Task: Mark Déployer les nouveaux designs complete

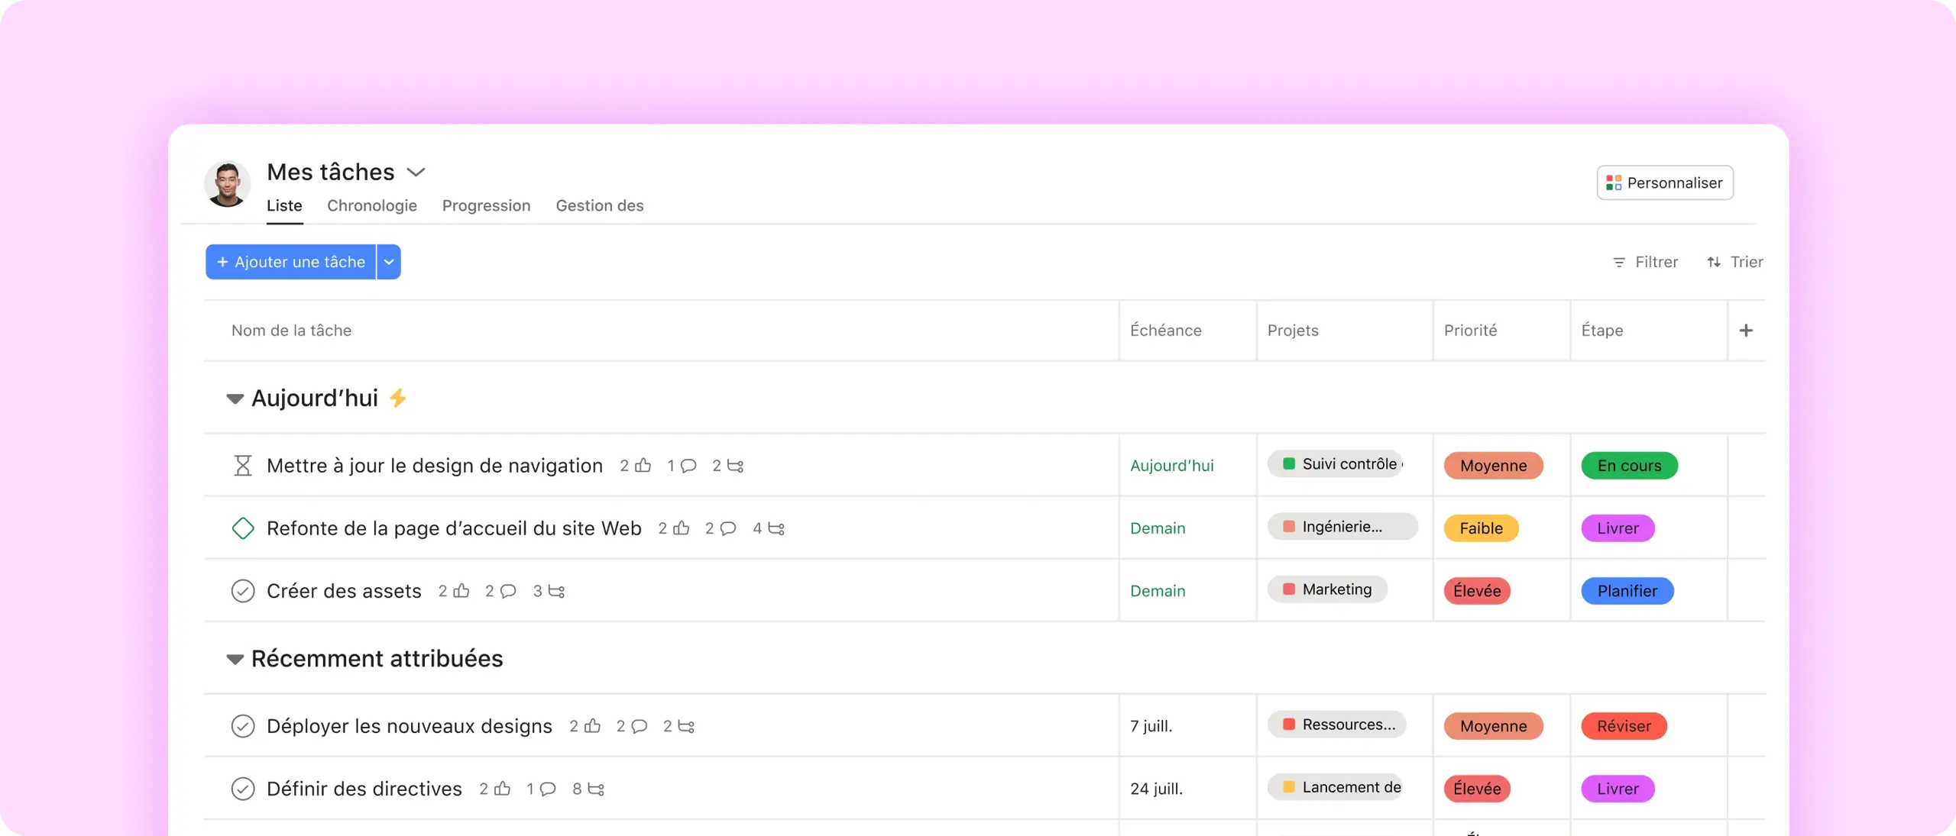Action: [242, 726]
